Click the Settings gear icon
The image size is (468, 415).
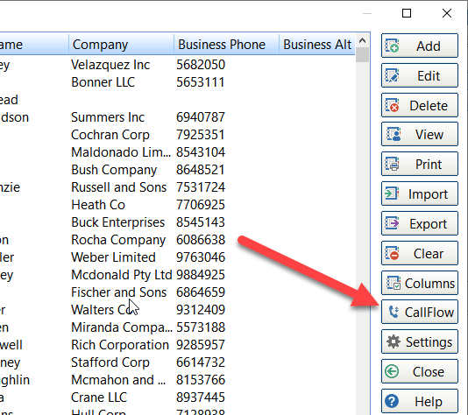(394, 341)
